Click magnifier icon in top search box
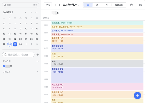 [x=5, y=5]
